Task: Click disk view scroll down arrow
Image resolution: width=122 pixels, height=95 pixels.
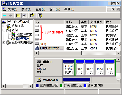Action: pyautogui.click(x=118, y=81)
